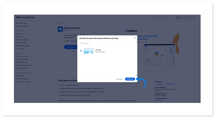
Task: Click the Wix App Market logo
Action: [25, 17]
